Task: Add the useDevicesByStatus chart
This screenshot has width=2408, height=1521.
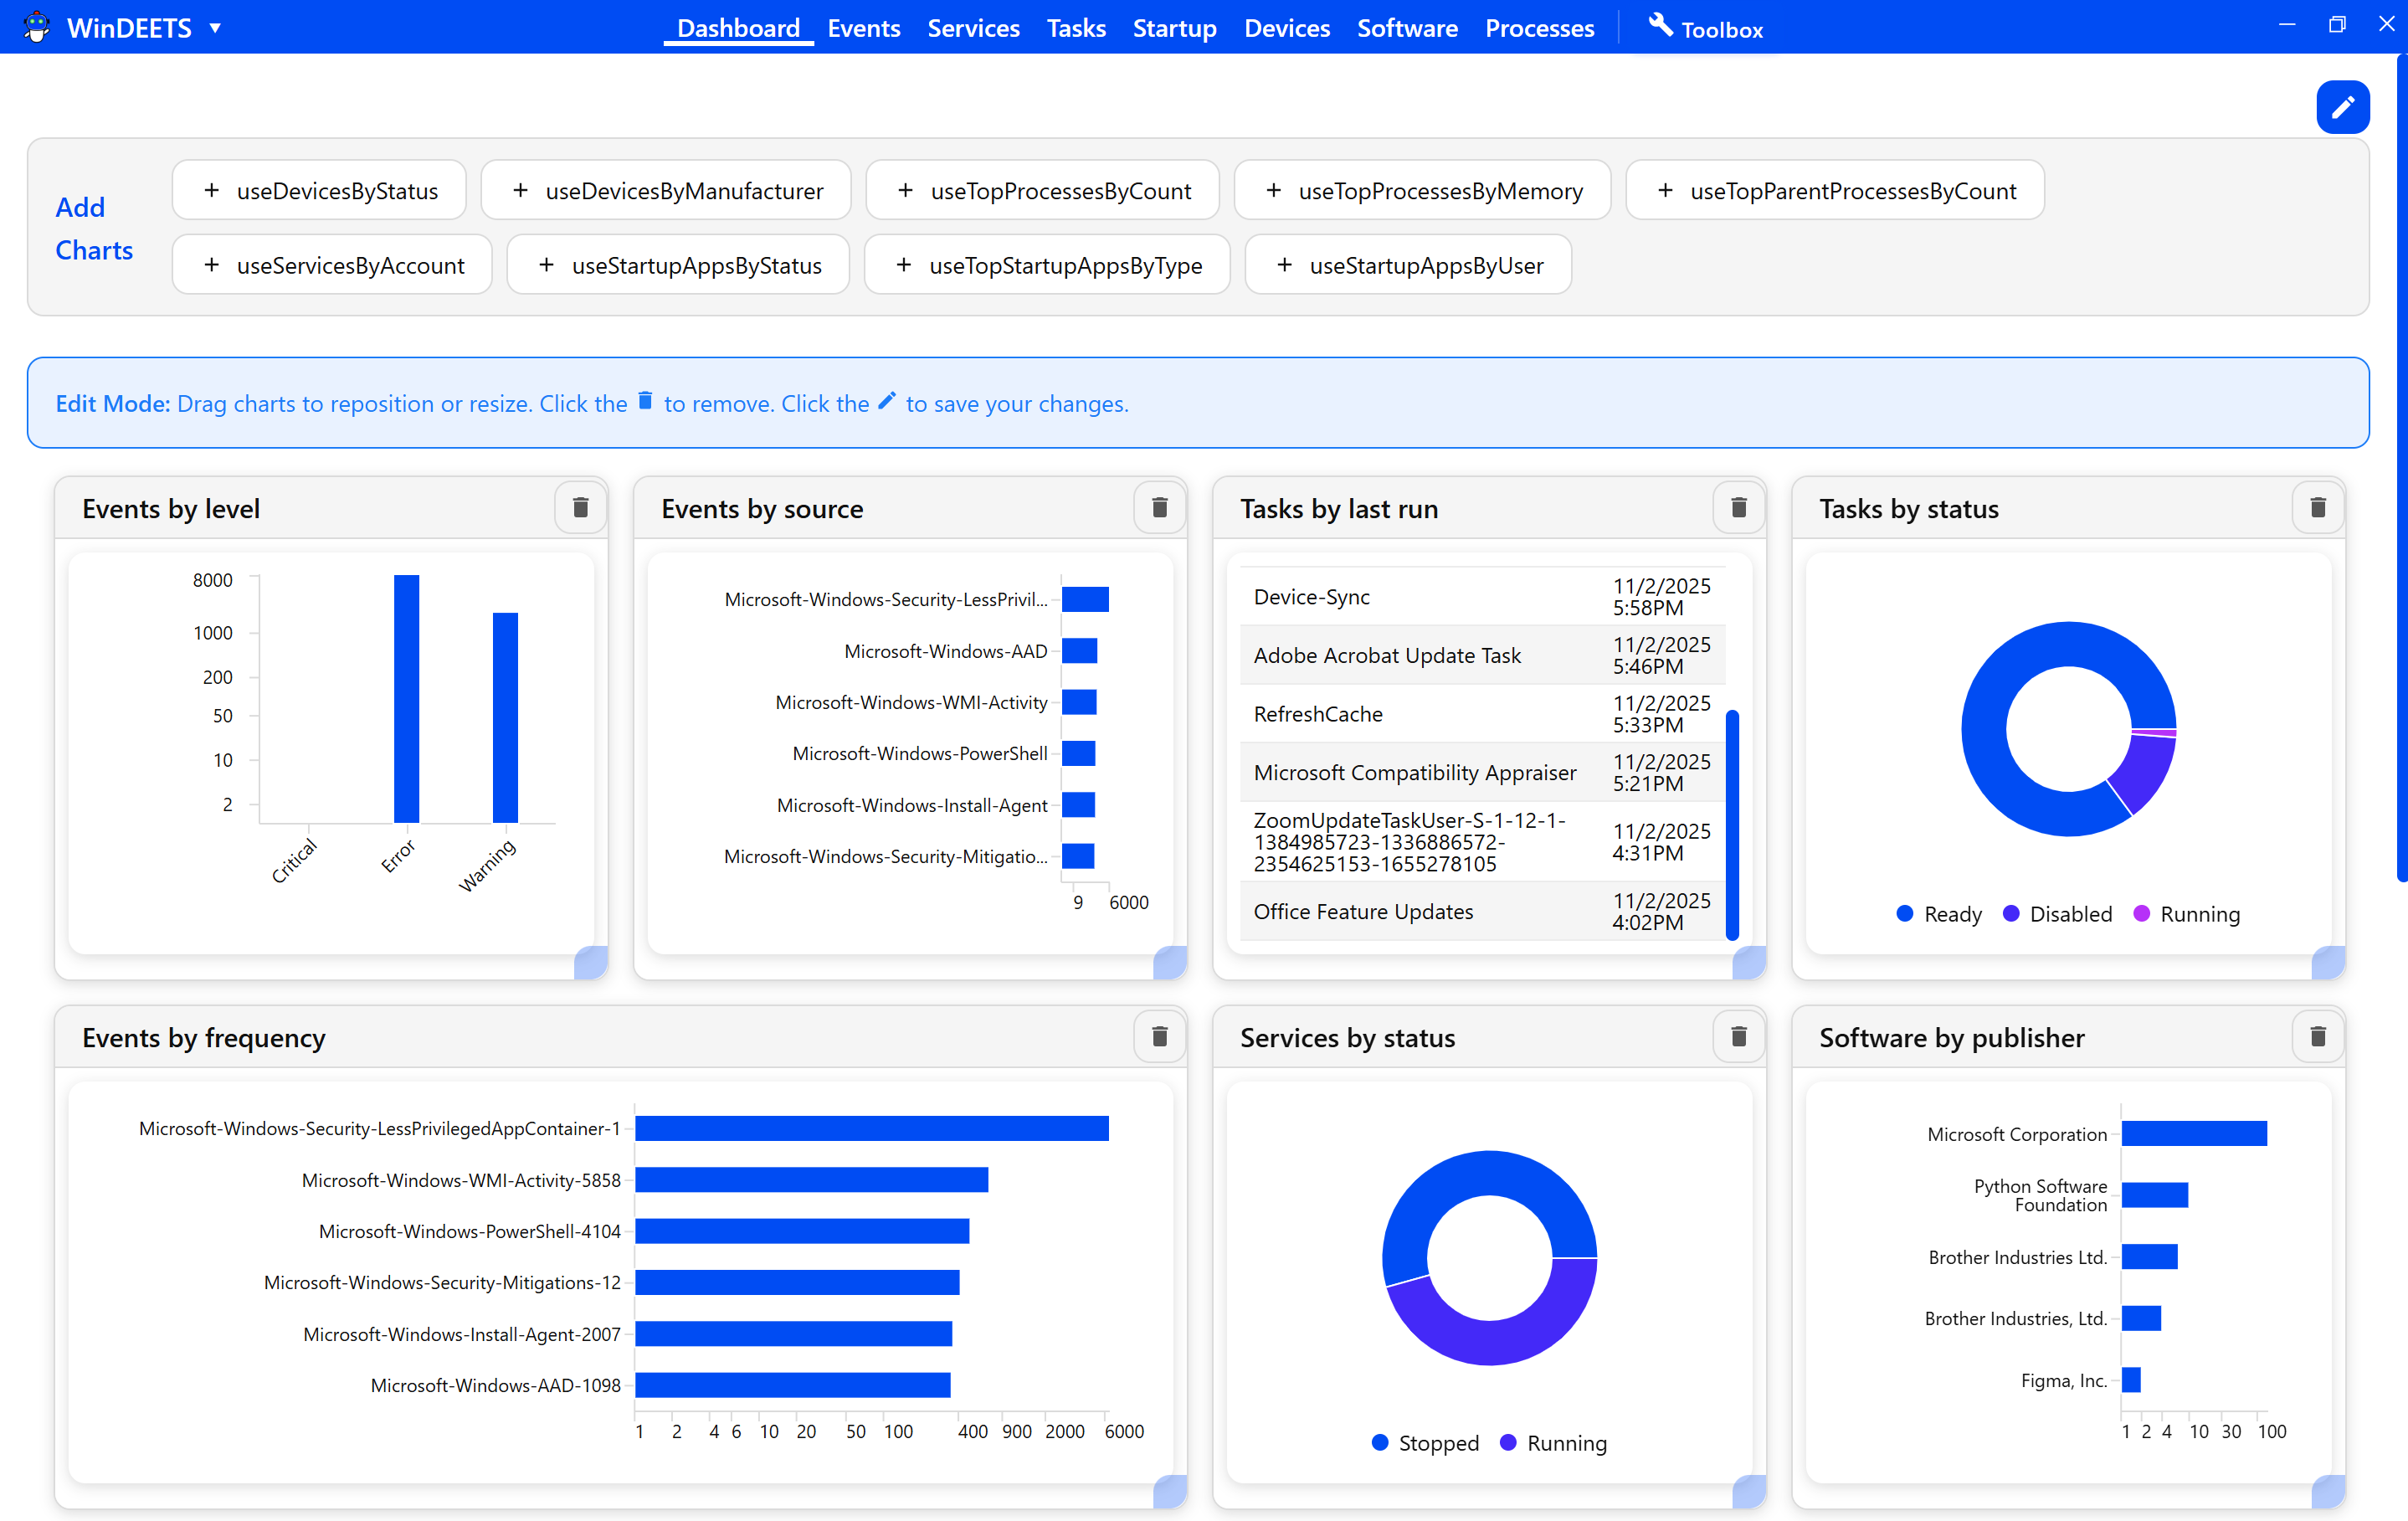Action: coord(318,190)
